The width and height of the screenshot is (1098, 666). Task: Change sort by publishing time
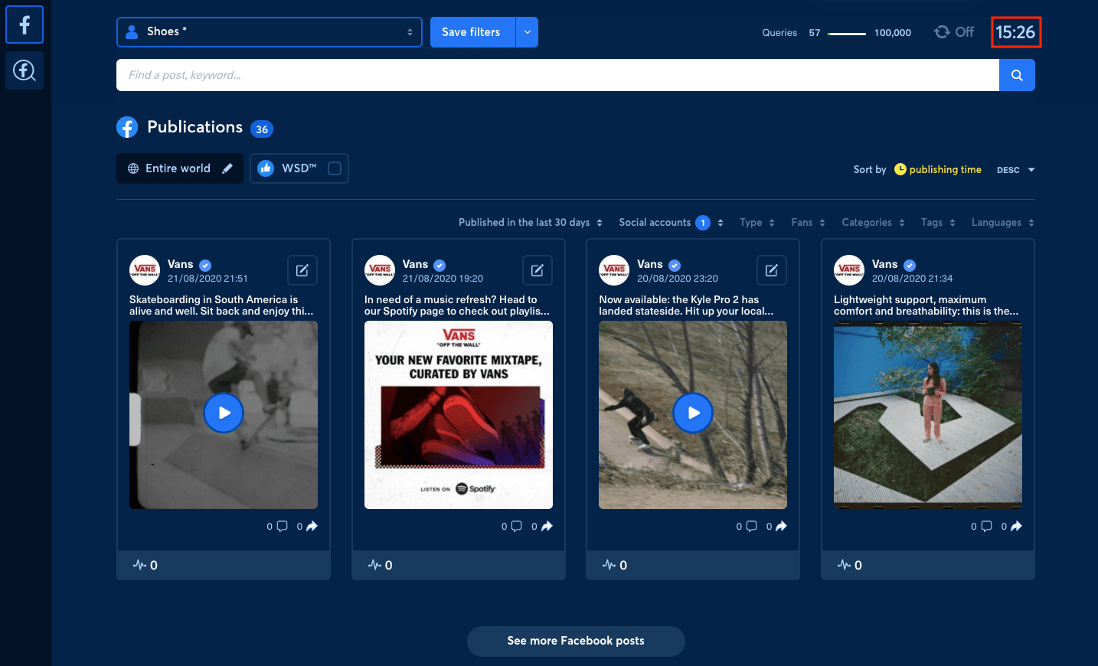(x=938, y=170)
